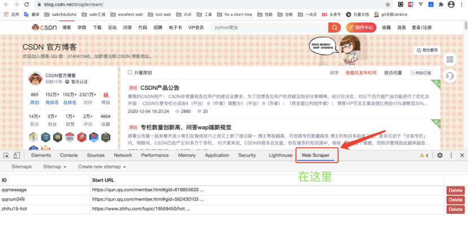Click the 我也要用 skin button
The image size is (468, 234).
427,50
